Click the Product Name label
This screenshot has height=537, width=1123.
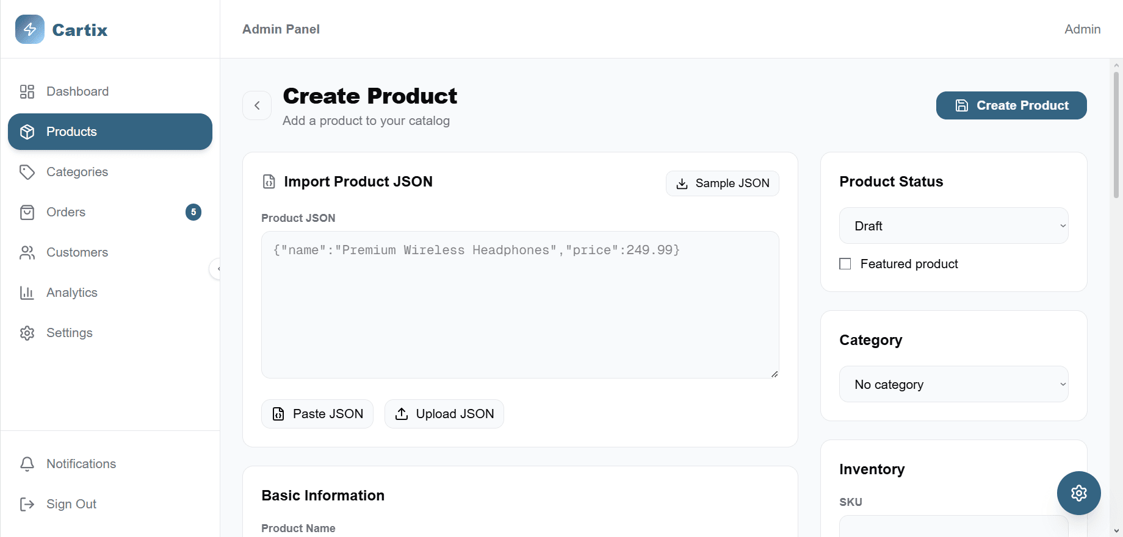pyautogui.click(x=298, y=528)
